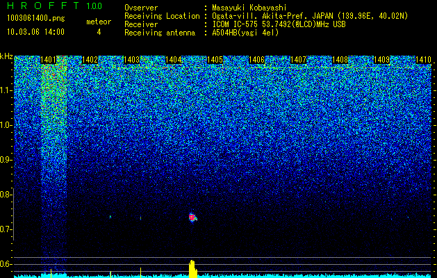Click the 0.9 kHz axis label
This screenshot has width=437, height=278.
pyautogui.click(x=5, y=160)
